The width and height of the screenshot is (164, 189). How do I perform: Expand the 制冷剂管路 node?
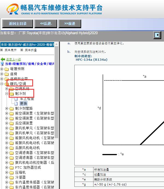coord(7,109)
